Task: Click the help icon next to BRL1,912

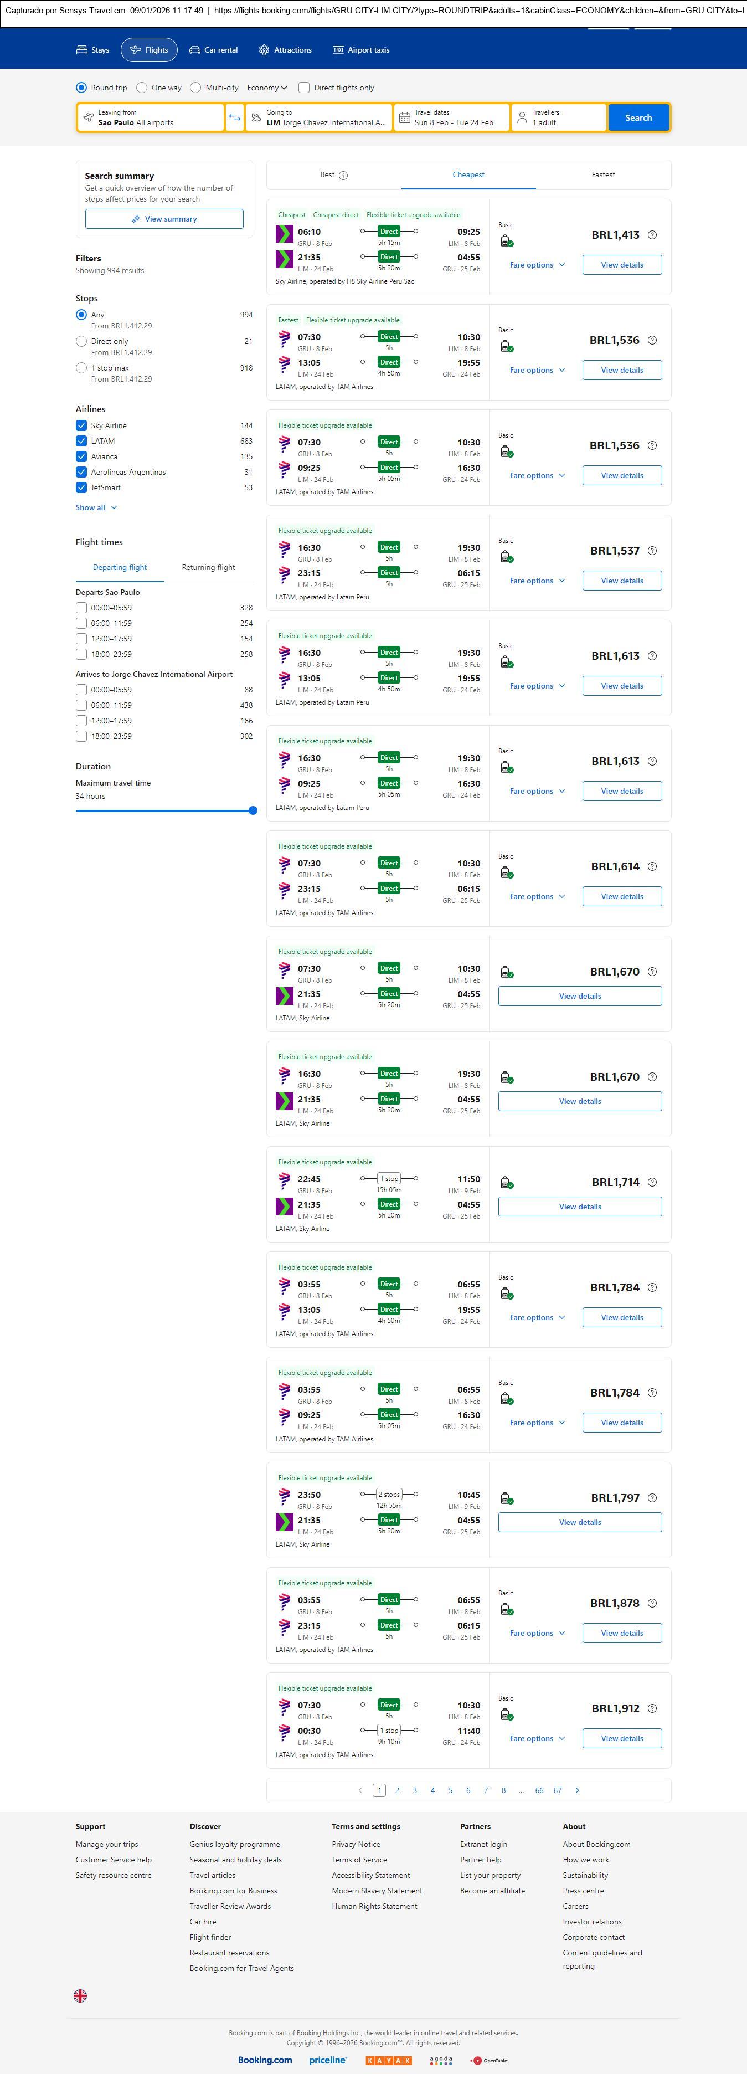Action: click(x=652, y=1708)
